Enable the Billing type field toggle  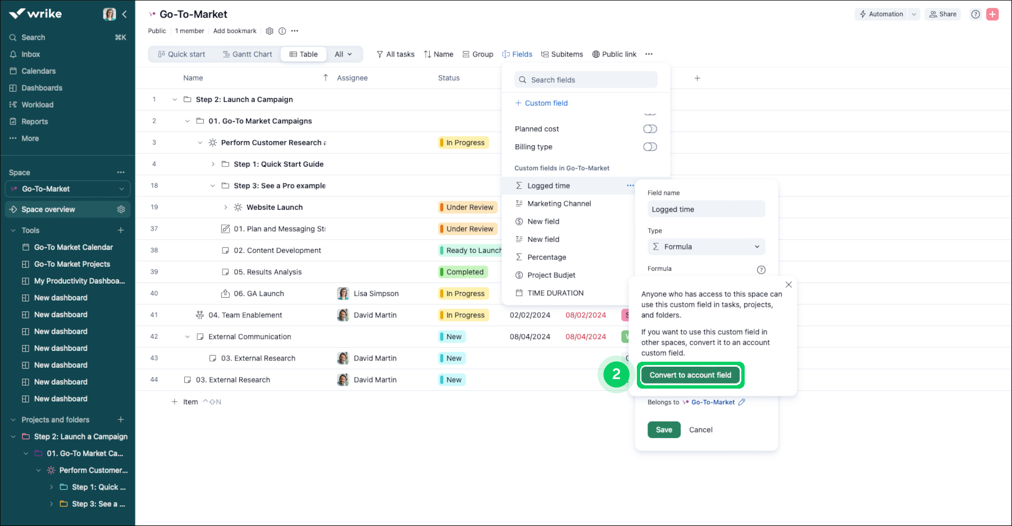[x=650, y=147]
